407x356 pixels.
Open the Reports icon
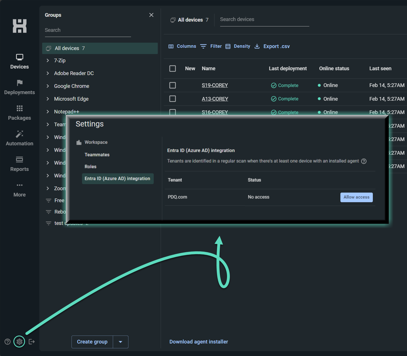click(x=20, y=160)
